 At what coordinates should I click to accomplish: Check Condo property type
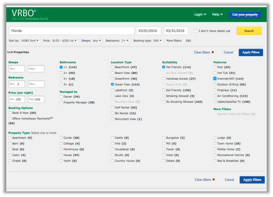coord(61,138)
